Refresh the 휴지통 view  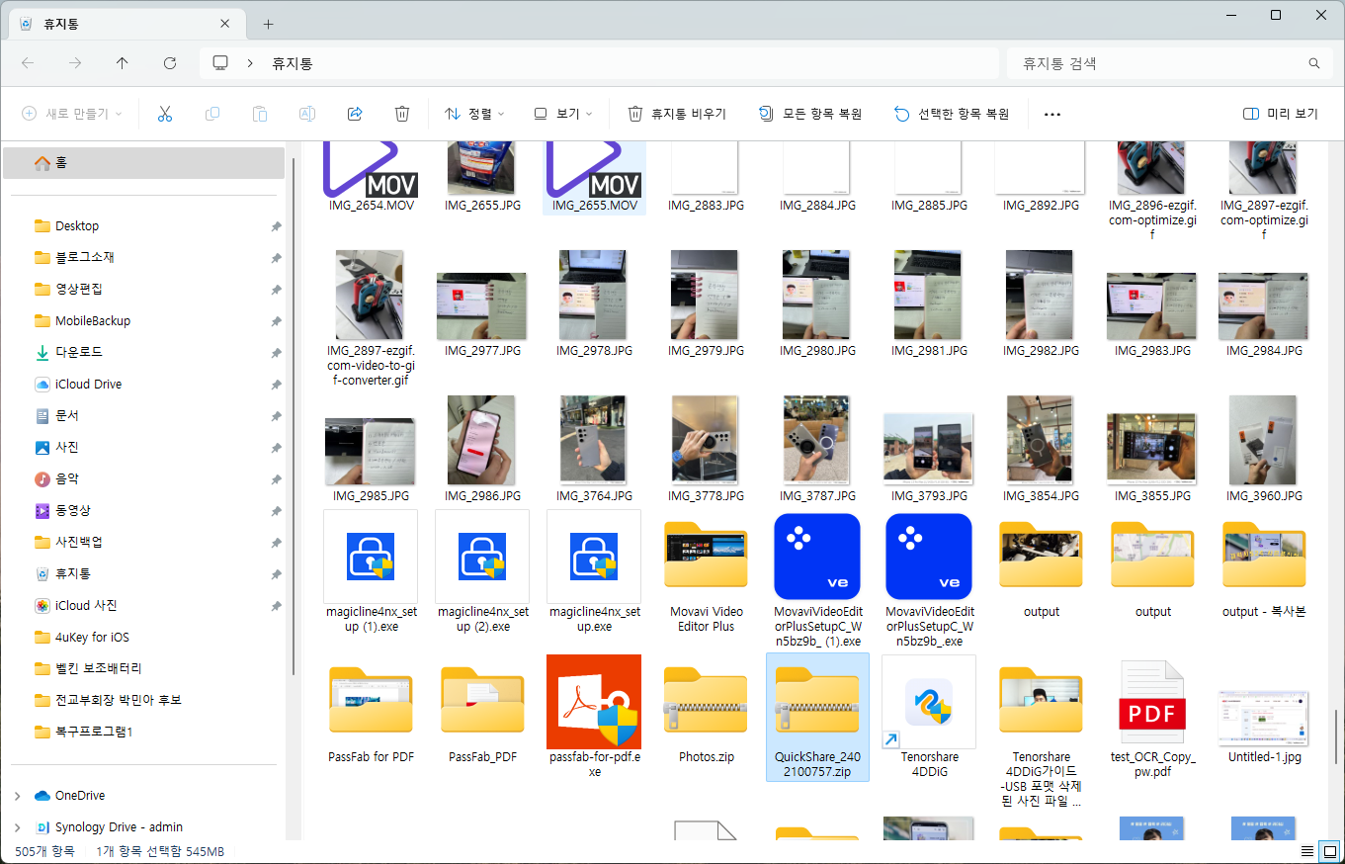click(170, 63)
